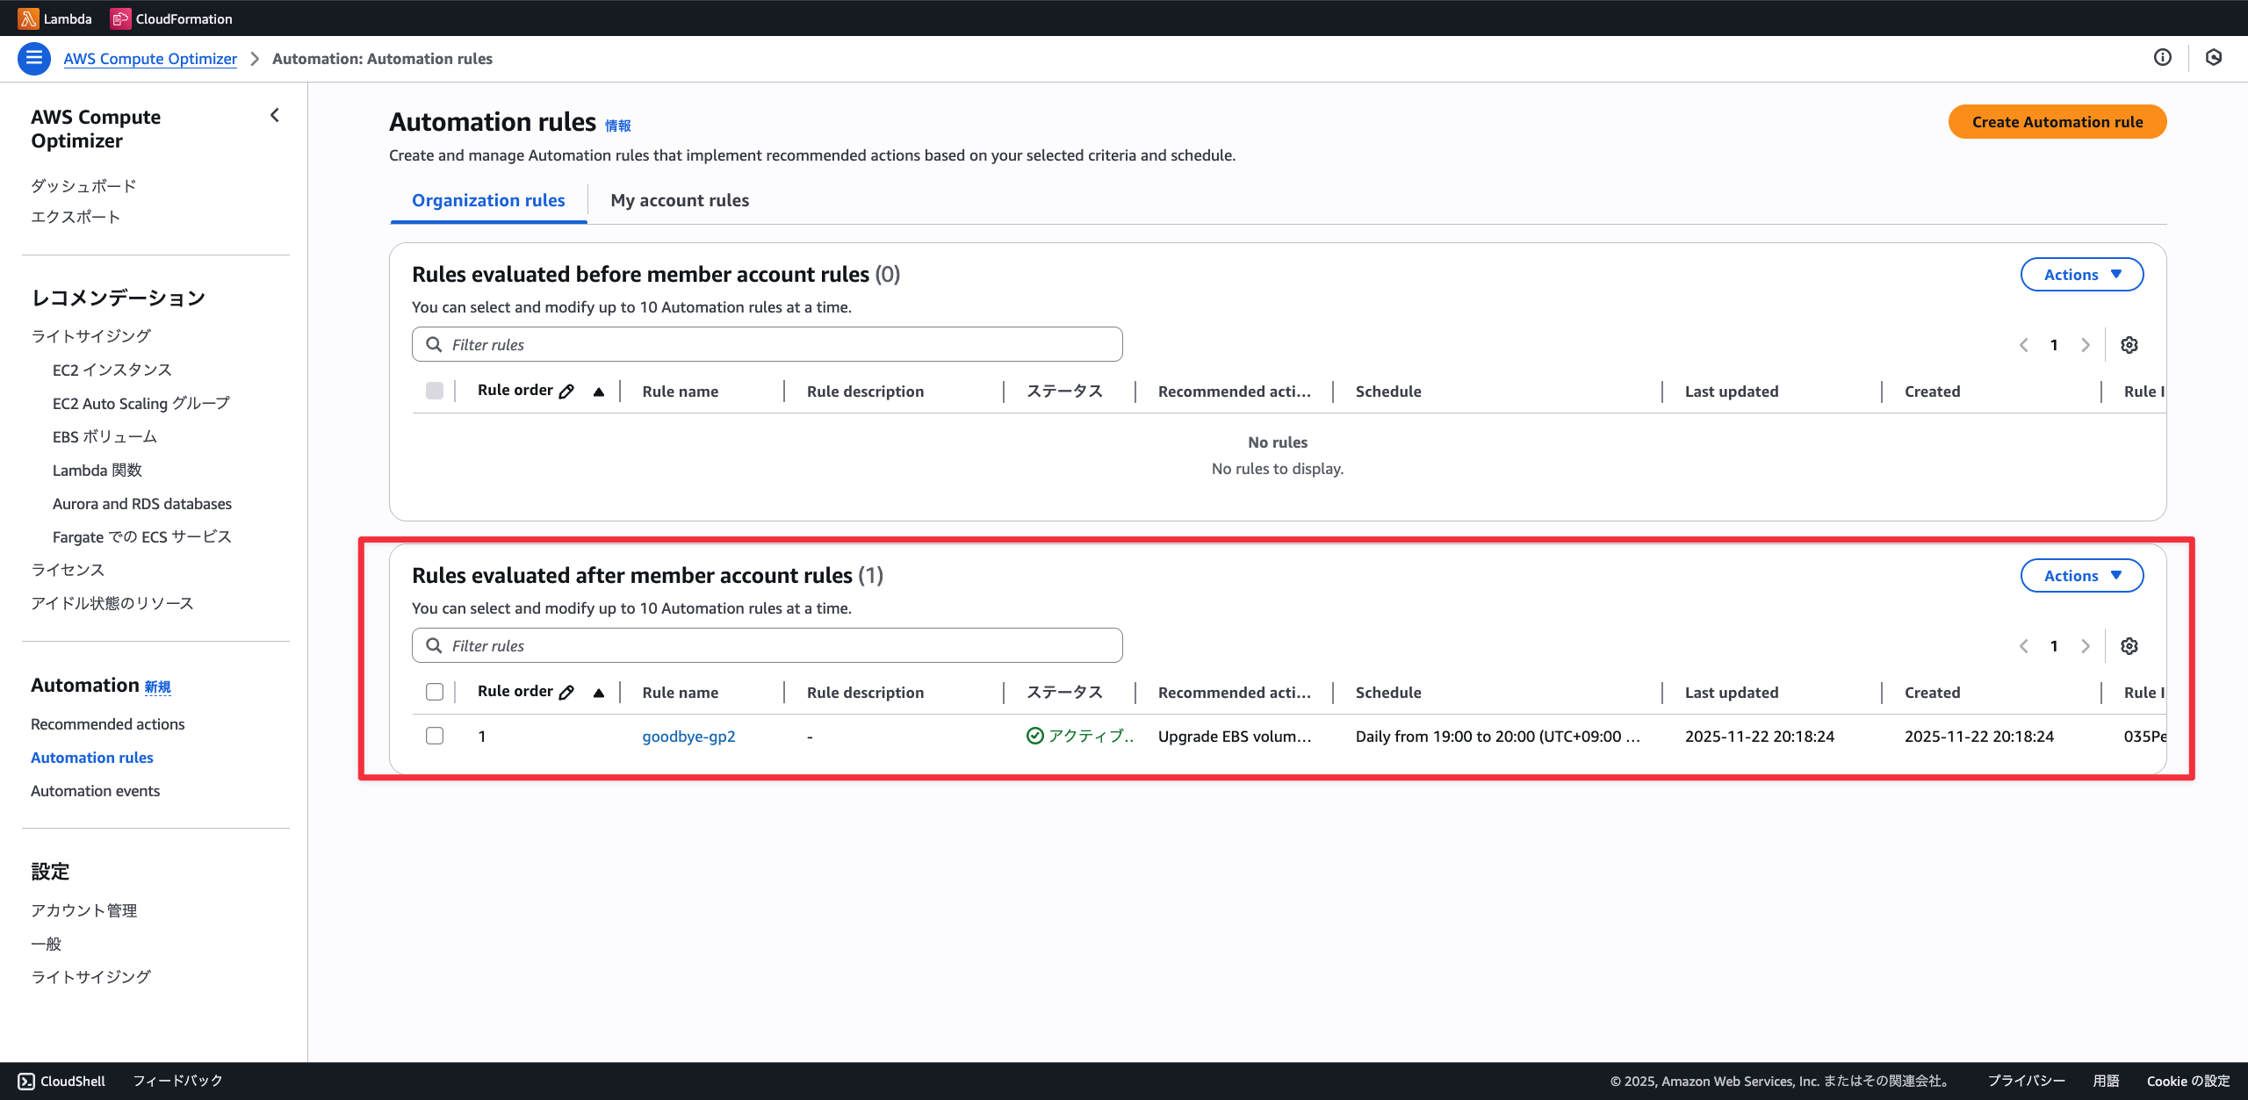Open the goodbye-gp2 rule link
2248x1100 pixels.
click(x=688, y=737)
